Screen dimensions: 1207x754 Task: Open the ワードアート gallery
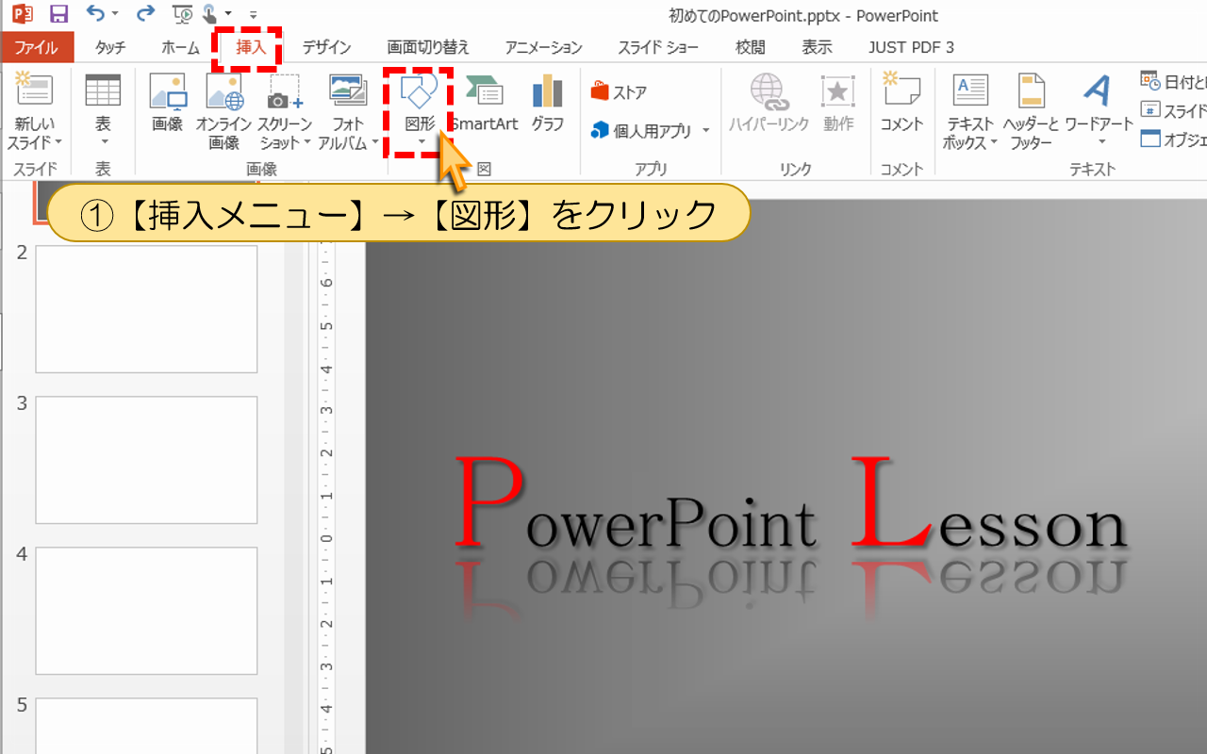(x=1099, y=111)
